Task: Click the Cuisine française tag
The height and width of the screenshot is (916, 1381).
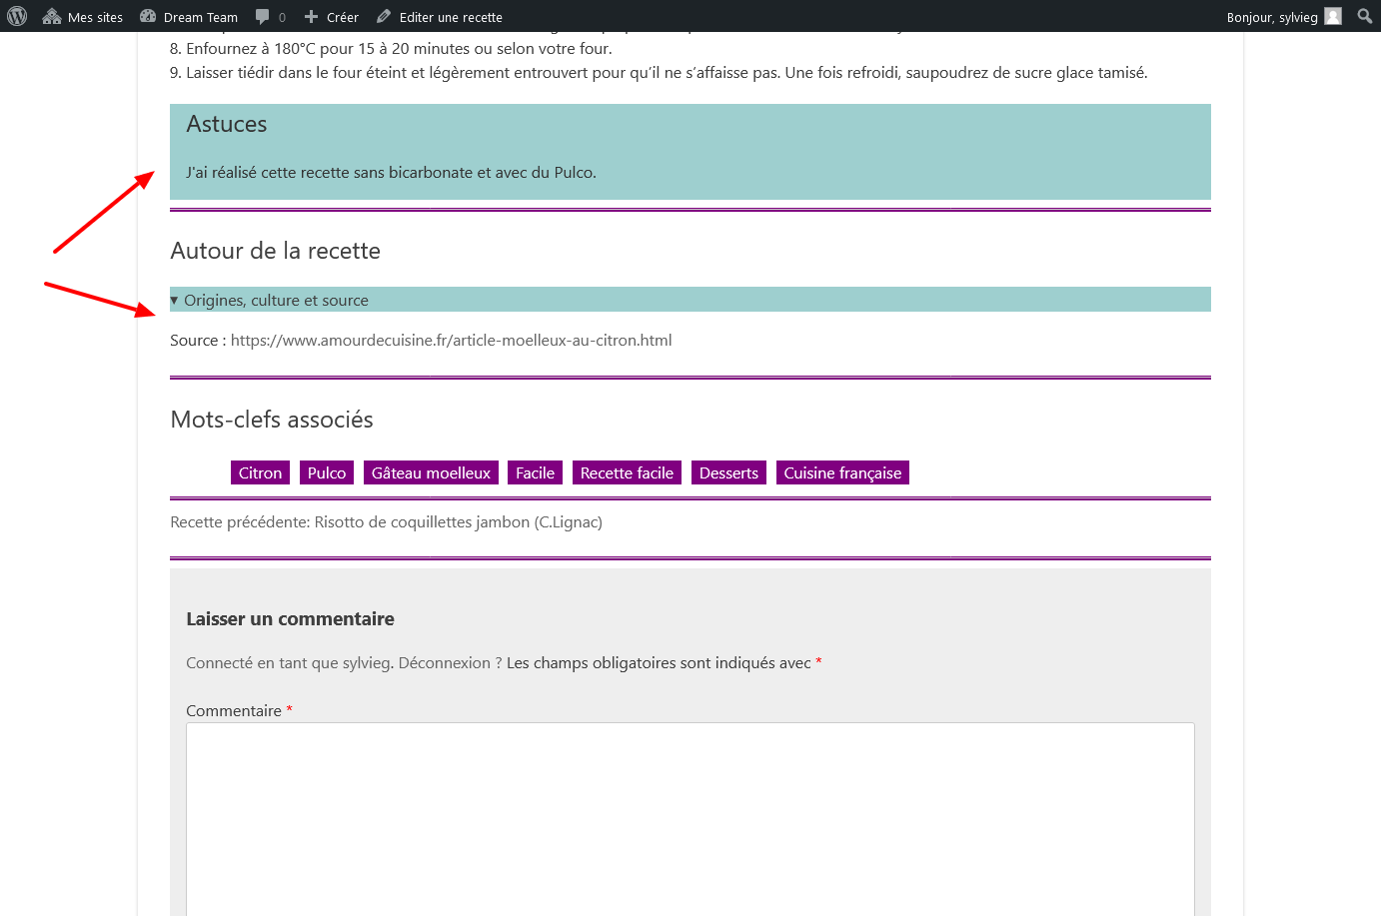Action: coord(842,473)
